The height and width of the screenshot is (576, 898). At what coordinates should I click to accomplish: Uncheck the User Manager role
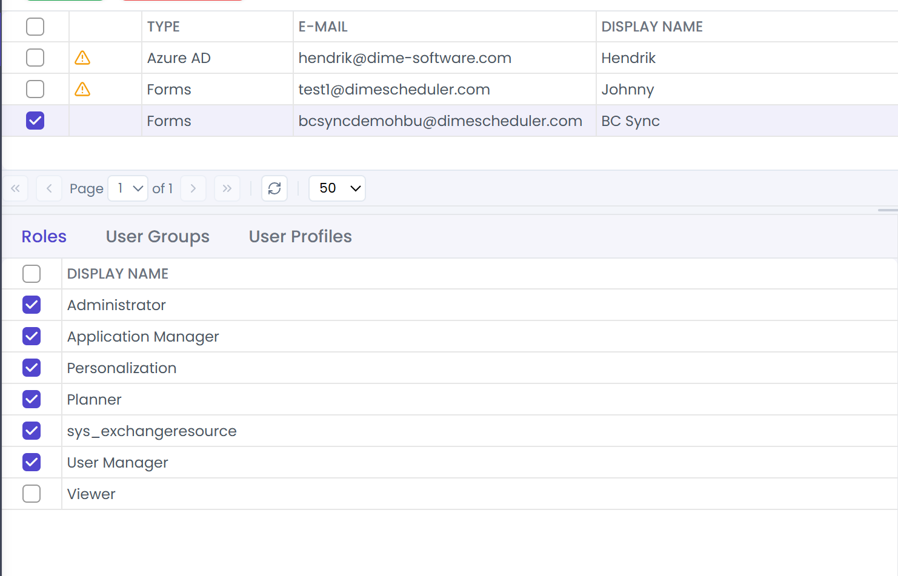pos(32,462)
